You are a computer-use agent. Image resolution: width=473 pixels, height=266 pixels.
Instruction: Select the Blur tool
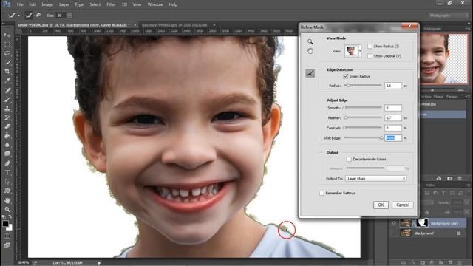pyautogui.click(x=7, y=145)
